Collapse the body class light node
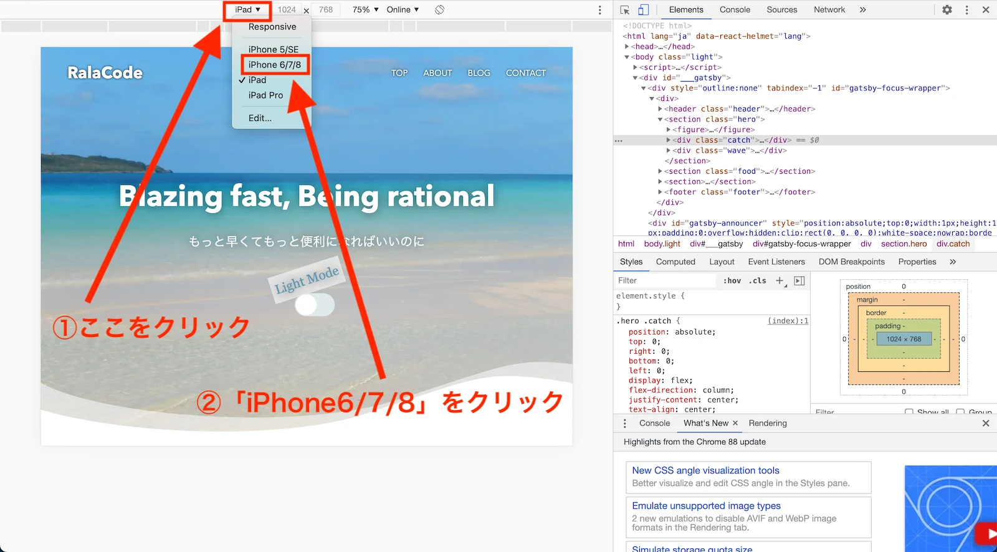Image resolution: width=997 pixels, height=552 pixels. pyautogui.click(x=627, y=57)
